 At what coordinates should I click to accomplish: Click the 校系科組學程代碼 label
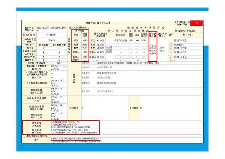pos(29,41)
